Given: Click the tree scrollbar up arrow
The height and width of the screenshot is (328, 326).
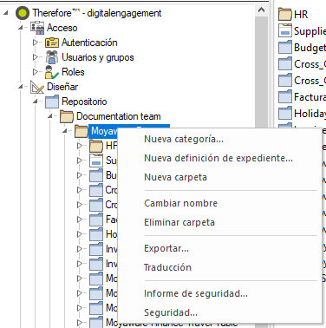Looking at the screenshot, I should [261, 10].
